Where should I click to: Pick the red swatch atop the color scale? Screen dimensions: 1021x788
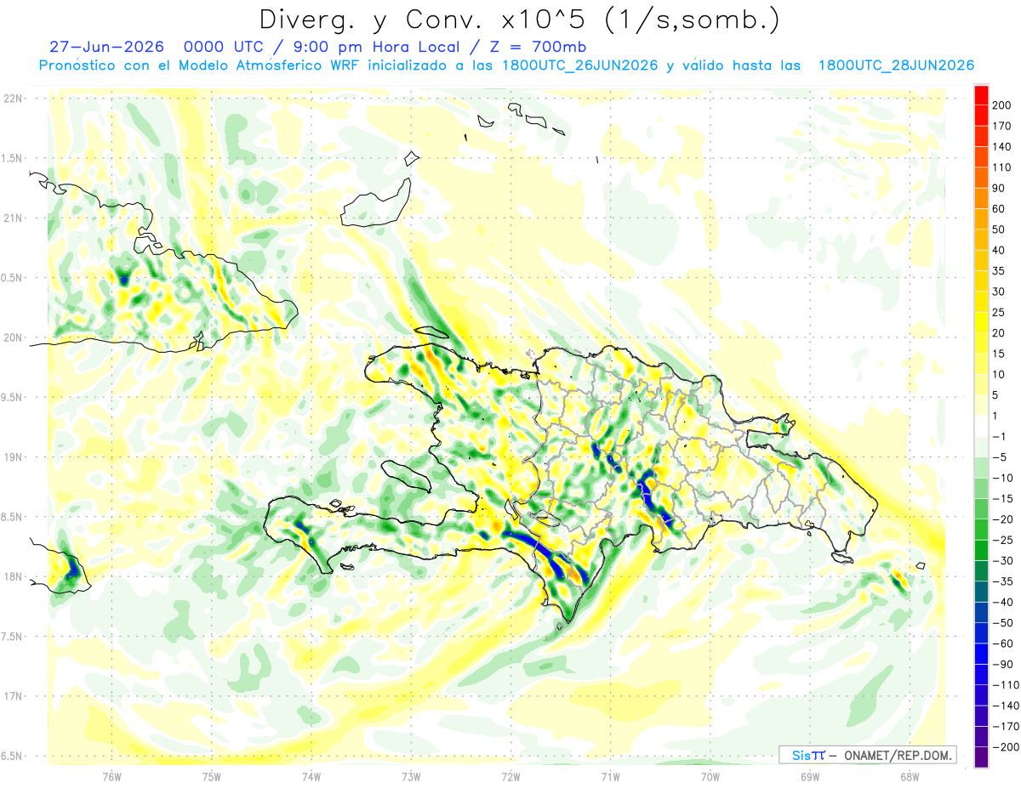pyautogui.click(x=981, y=96)
